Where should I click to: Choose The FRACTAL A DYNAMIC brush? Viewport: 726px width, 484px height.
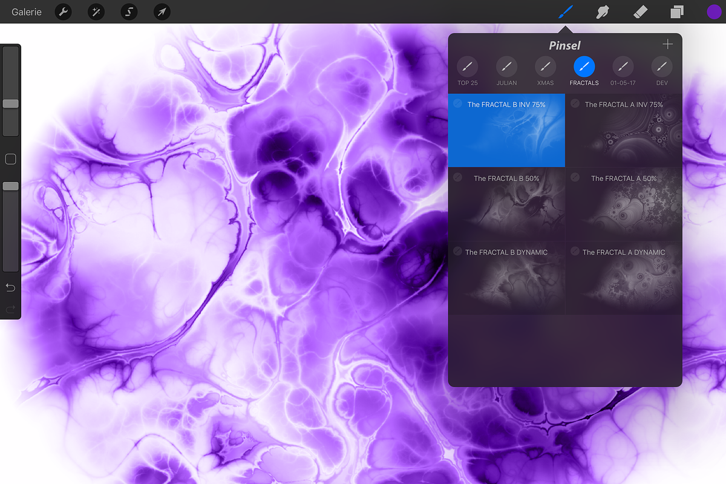pos(624,278)
